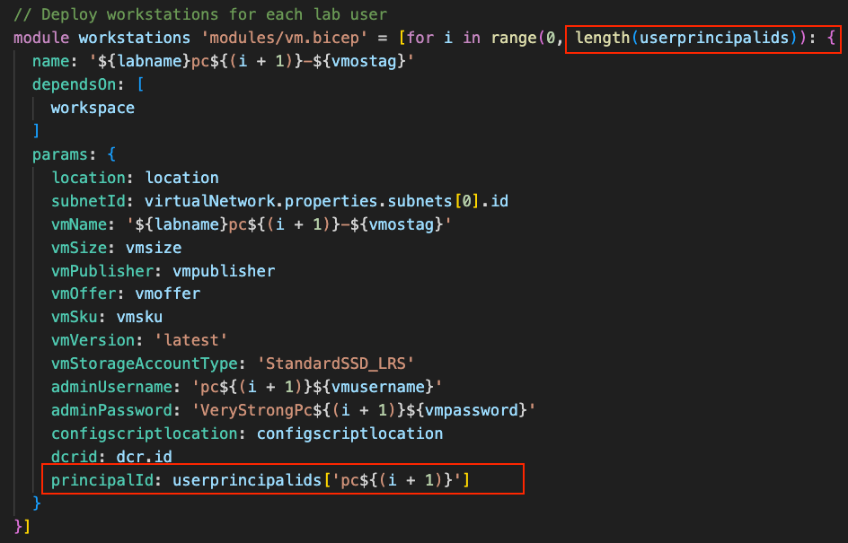Click the 'principalId' parameter key
Image resolution: width=848 pixels, height=543 pixels.
tap(102, 480)
